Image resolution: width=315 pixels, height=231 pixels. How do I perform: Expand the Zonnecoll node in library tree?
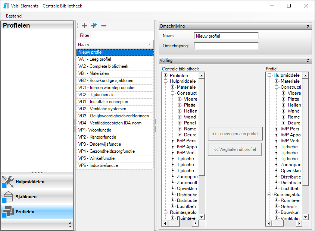(173, 183)
